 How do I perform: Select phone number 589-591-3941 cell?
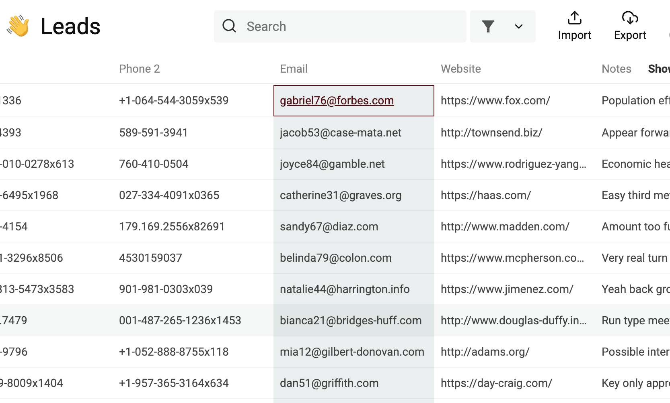pos(153,133)
